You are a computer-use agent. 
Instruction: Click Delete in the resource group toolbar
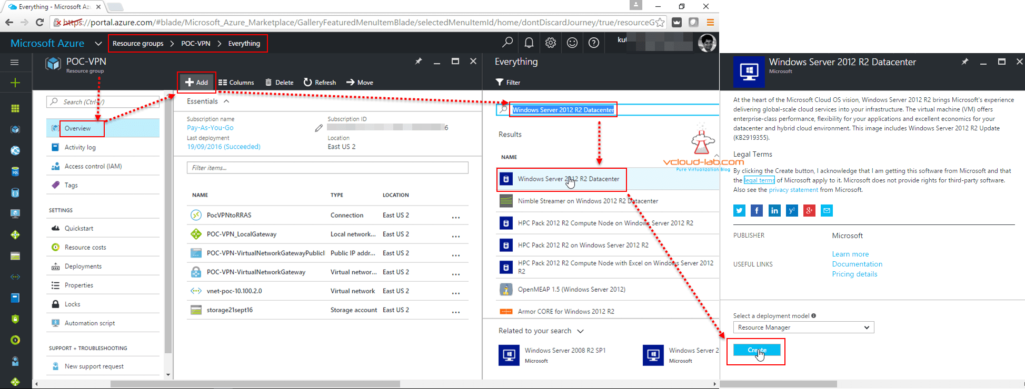pyautogui.click(x=279, y=83)
